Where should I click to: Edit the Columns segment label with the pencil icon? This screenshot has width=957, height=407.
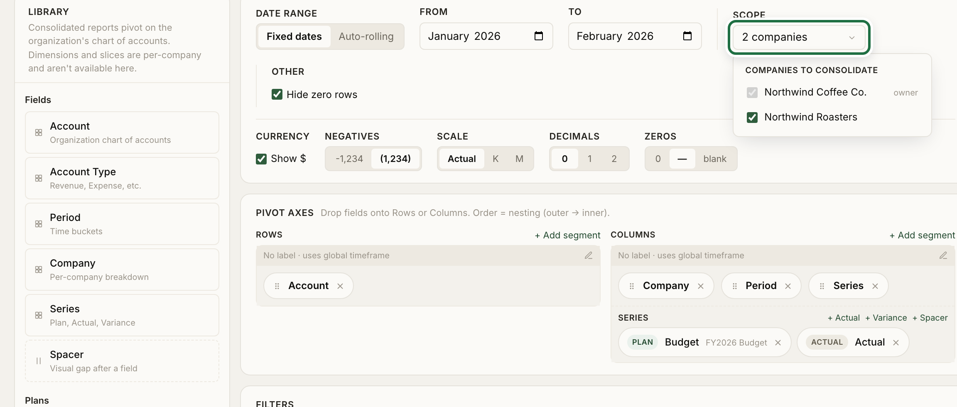point(943,255)
